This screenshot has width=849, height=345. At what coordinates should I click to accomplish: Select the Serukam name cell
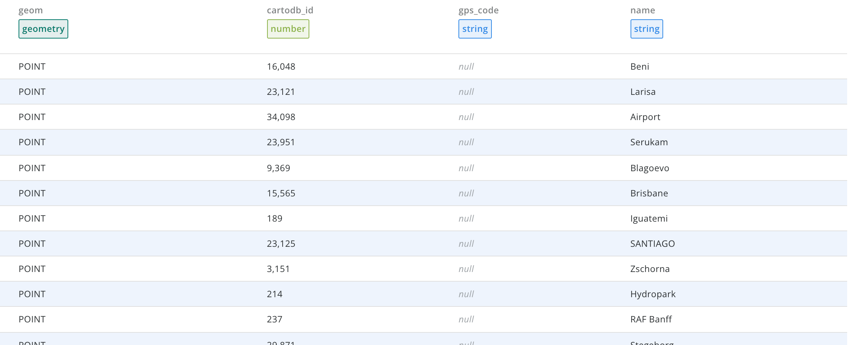[x=649, y=142]
